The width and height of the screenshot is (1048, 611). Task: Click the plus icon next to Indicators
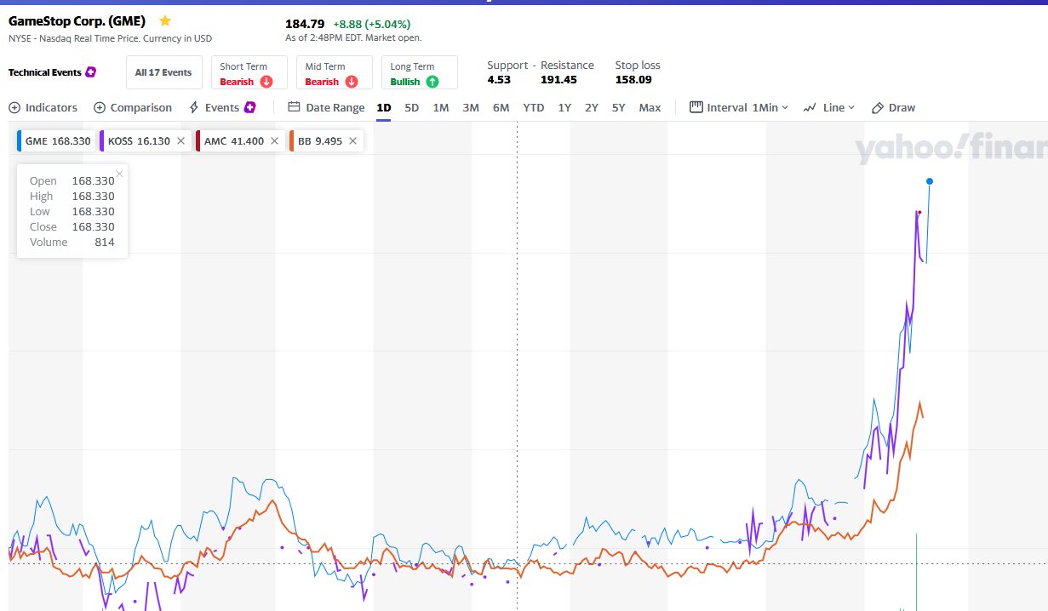click(x=14, y=108)
